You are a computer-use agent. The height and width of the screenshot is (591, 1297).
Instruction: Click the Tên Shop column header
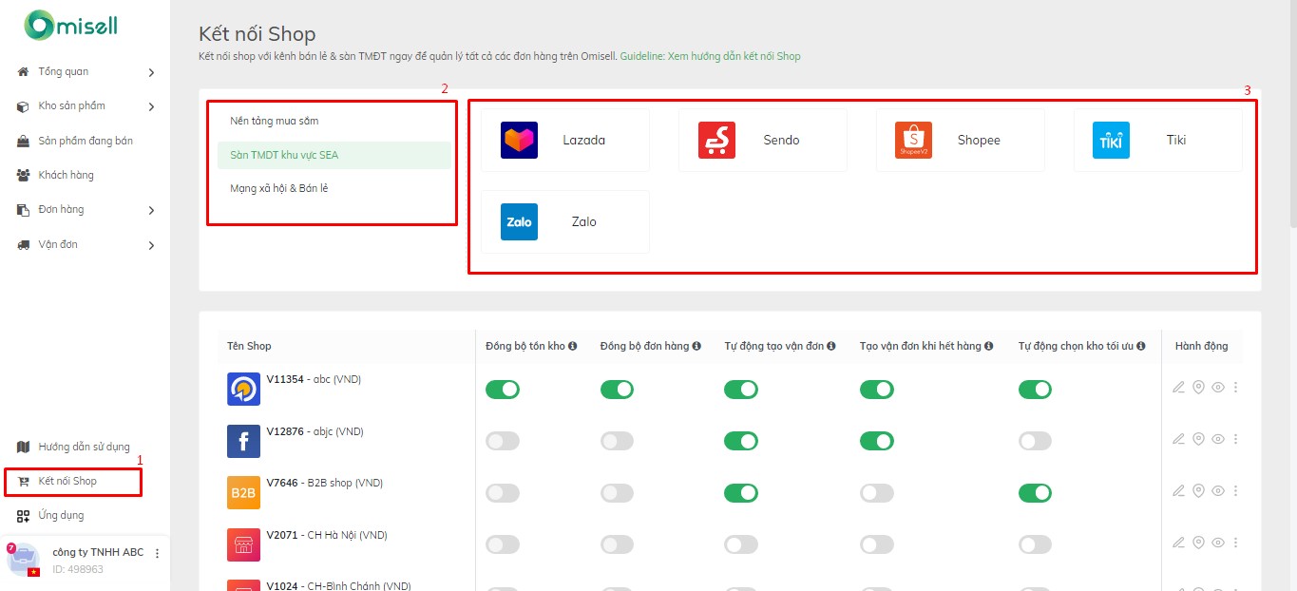[x=249, y=346]
